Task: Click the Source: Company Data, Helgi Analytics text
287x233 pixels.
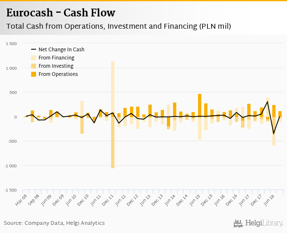Action: [x=54, y=223]
